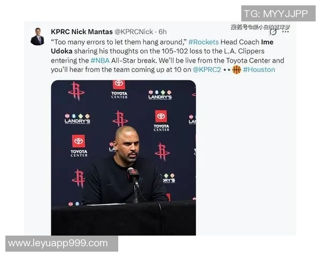The height and width of the screenshot is (257, 321).
Task: Click the Rockets logo directly above coach's head
Action: (120, 118)
